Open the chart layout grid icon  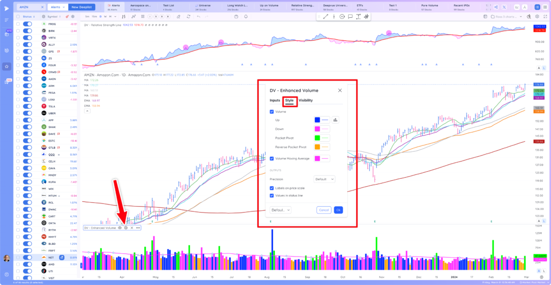[x=143, y=17]
